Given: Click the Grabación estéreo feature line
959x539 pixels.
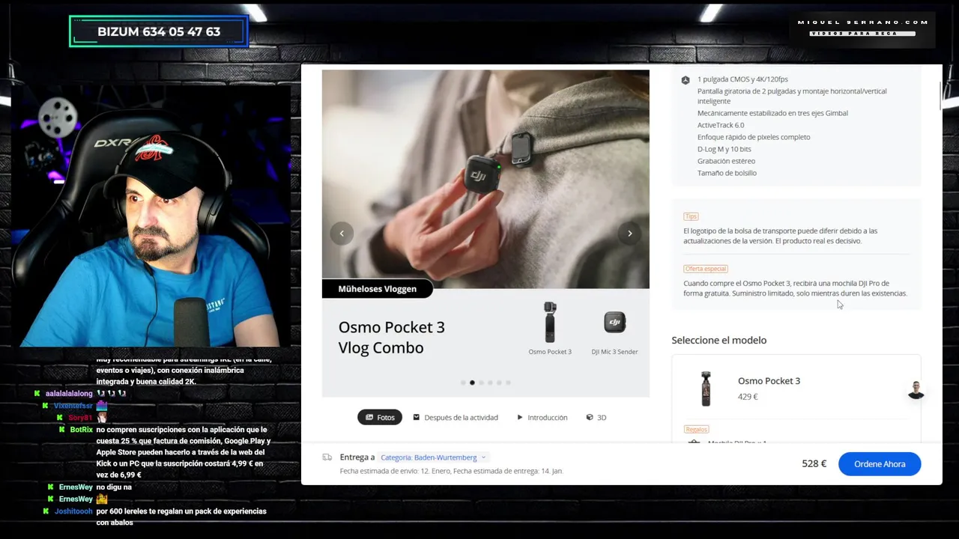Looking at the screenshot, I should point(726,161).
